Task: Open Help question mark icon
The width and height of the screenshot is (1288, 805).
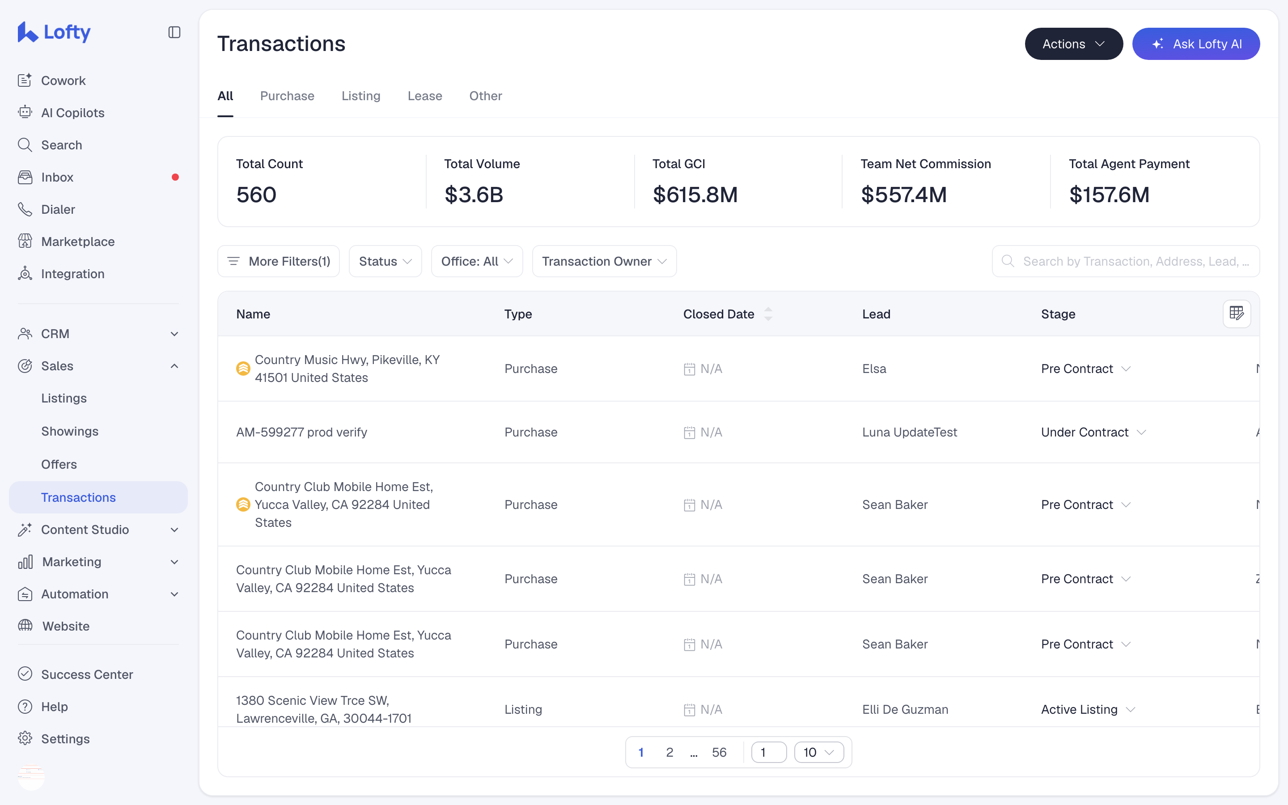Action: coord(25,707)
